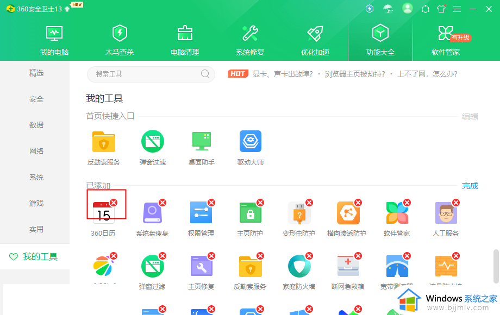The image size is (500, 315).
Task: Open 数据 category in sidebar
Action: pos(36,125)
